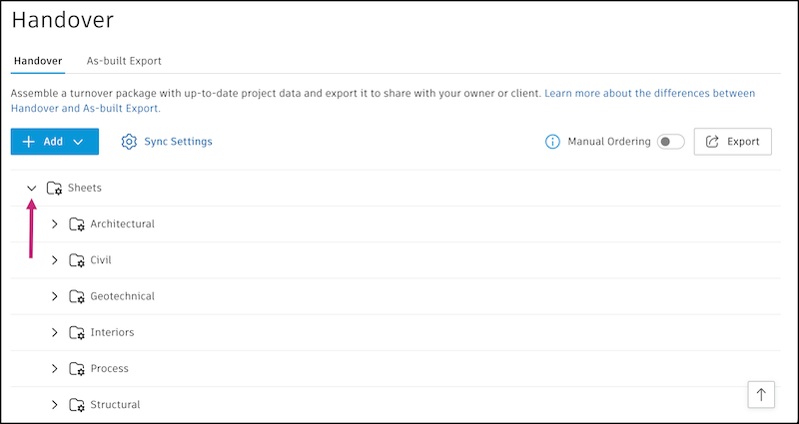This screenshot has width=799, height=424.
Task: Click the Sheets folder icon
Action: 55,188
